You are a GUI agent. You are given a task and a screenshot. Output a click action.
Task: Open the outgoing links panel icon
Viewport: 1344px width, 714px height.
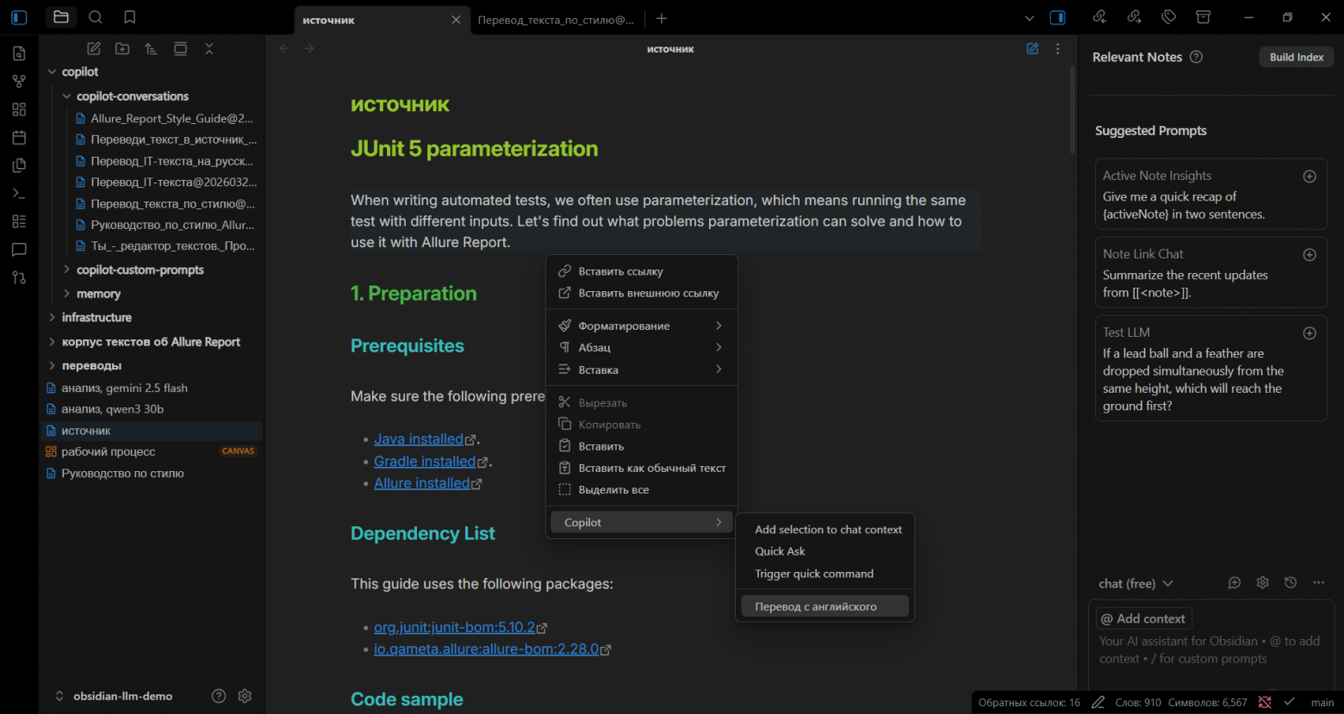(1134, 17)
